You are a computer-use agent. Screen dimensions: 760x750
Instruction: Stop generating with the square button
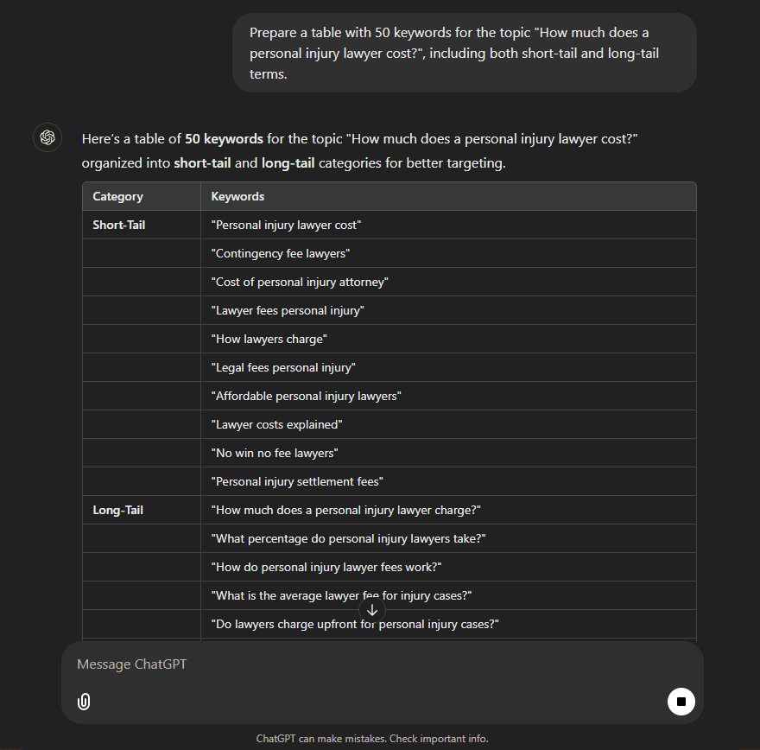point(681,702)
